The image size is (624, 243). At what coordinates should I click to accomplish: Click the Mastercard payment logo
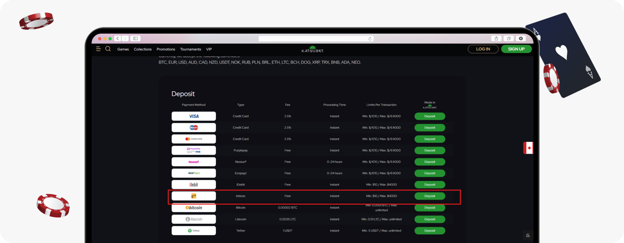pyautogui.click(x=194, y=139)
